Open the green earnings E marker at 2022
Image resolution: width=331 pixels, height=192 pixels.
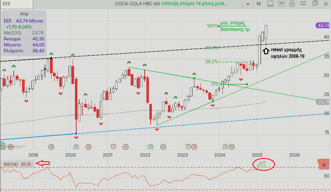click(151, 147)
